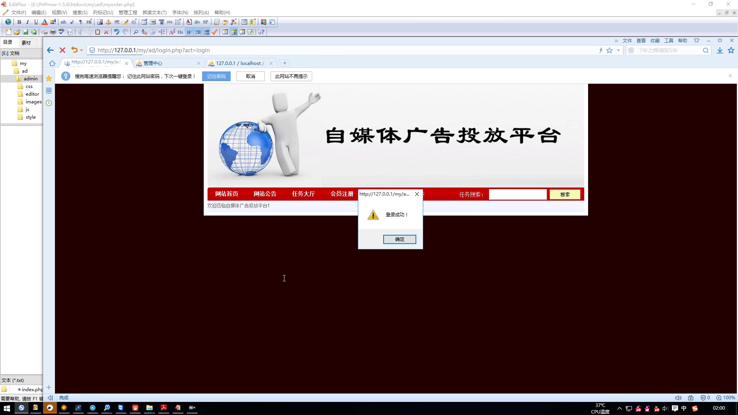The width and height of the screenshot is (738, 415).
Task: Stop page loading with the red X
Action: [62, 50]
